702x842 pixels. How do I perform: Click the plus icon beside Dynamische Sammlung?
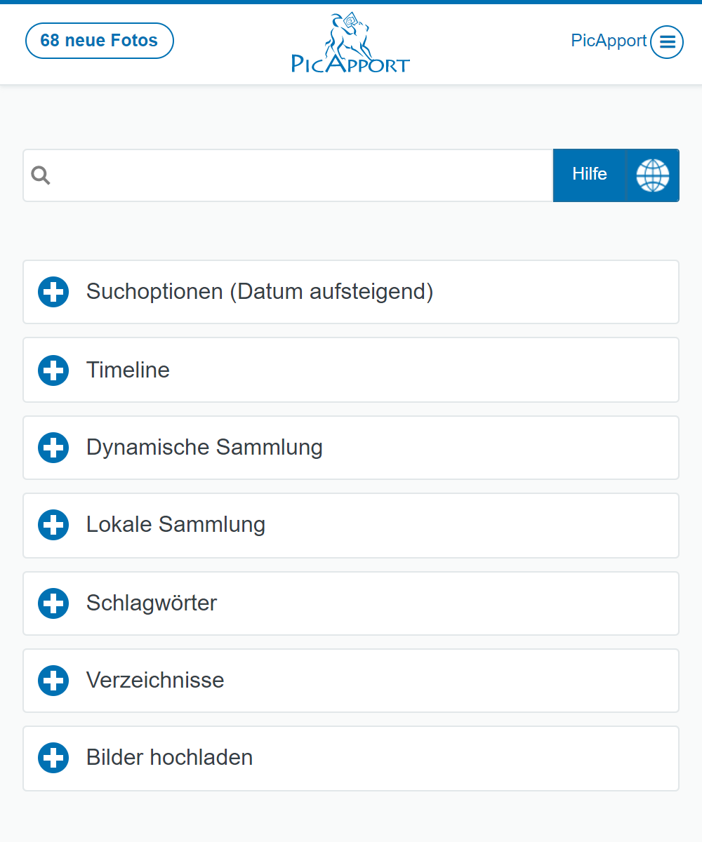point(53,448)
